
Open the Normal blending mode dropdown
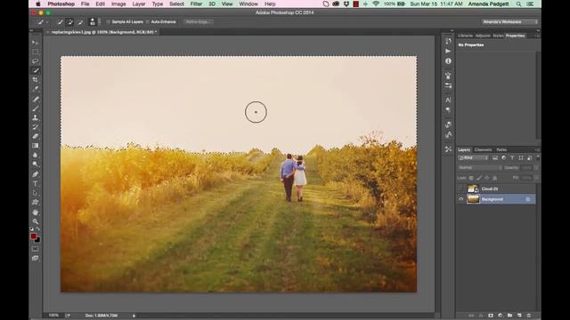point(479,168)
